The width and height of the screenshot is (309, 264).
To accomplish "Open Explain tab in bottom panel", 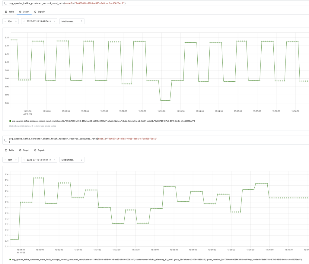I will pyautogui.click(x=40, y=150).
